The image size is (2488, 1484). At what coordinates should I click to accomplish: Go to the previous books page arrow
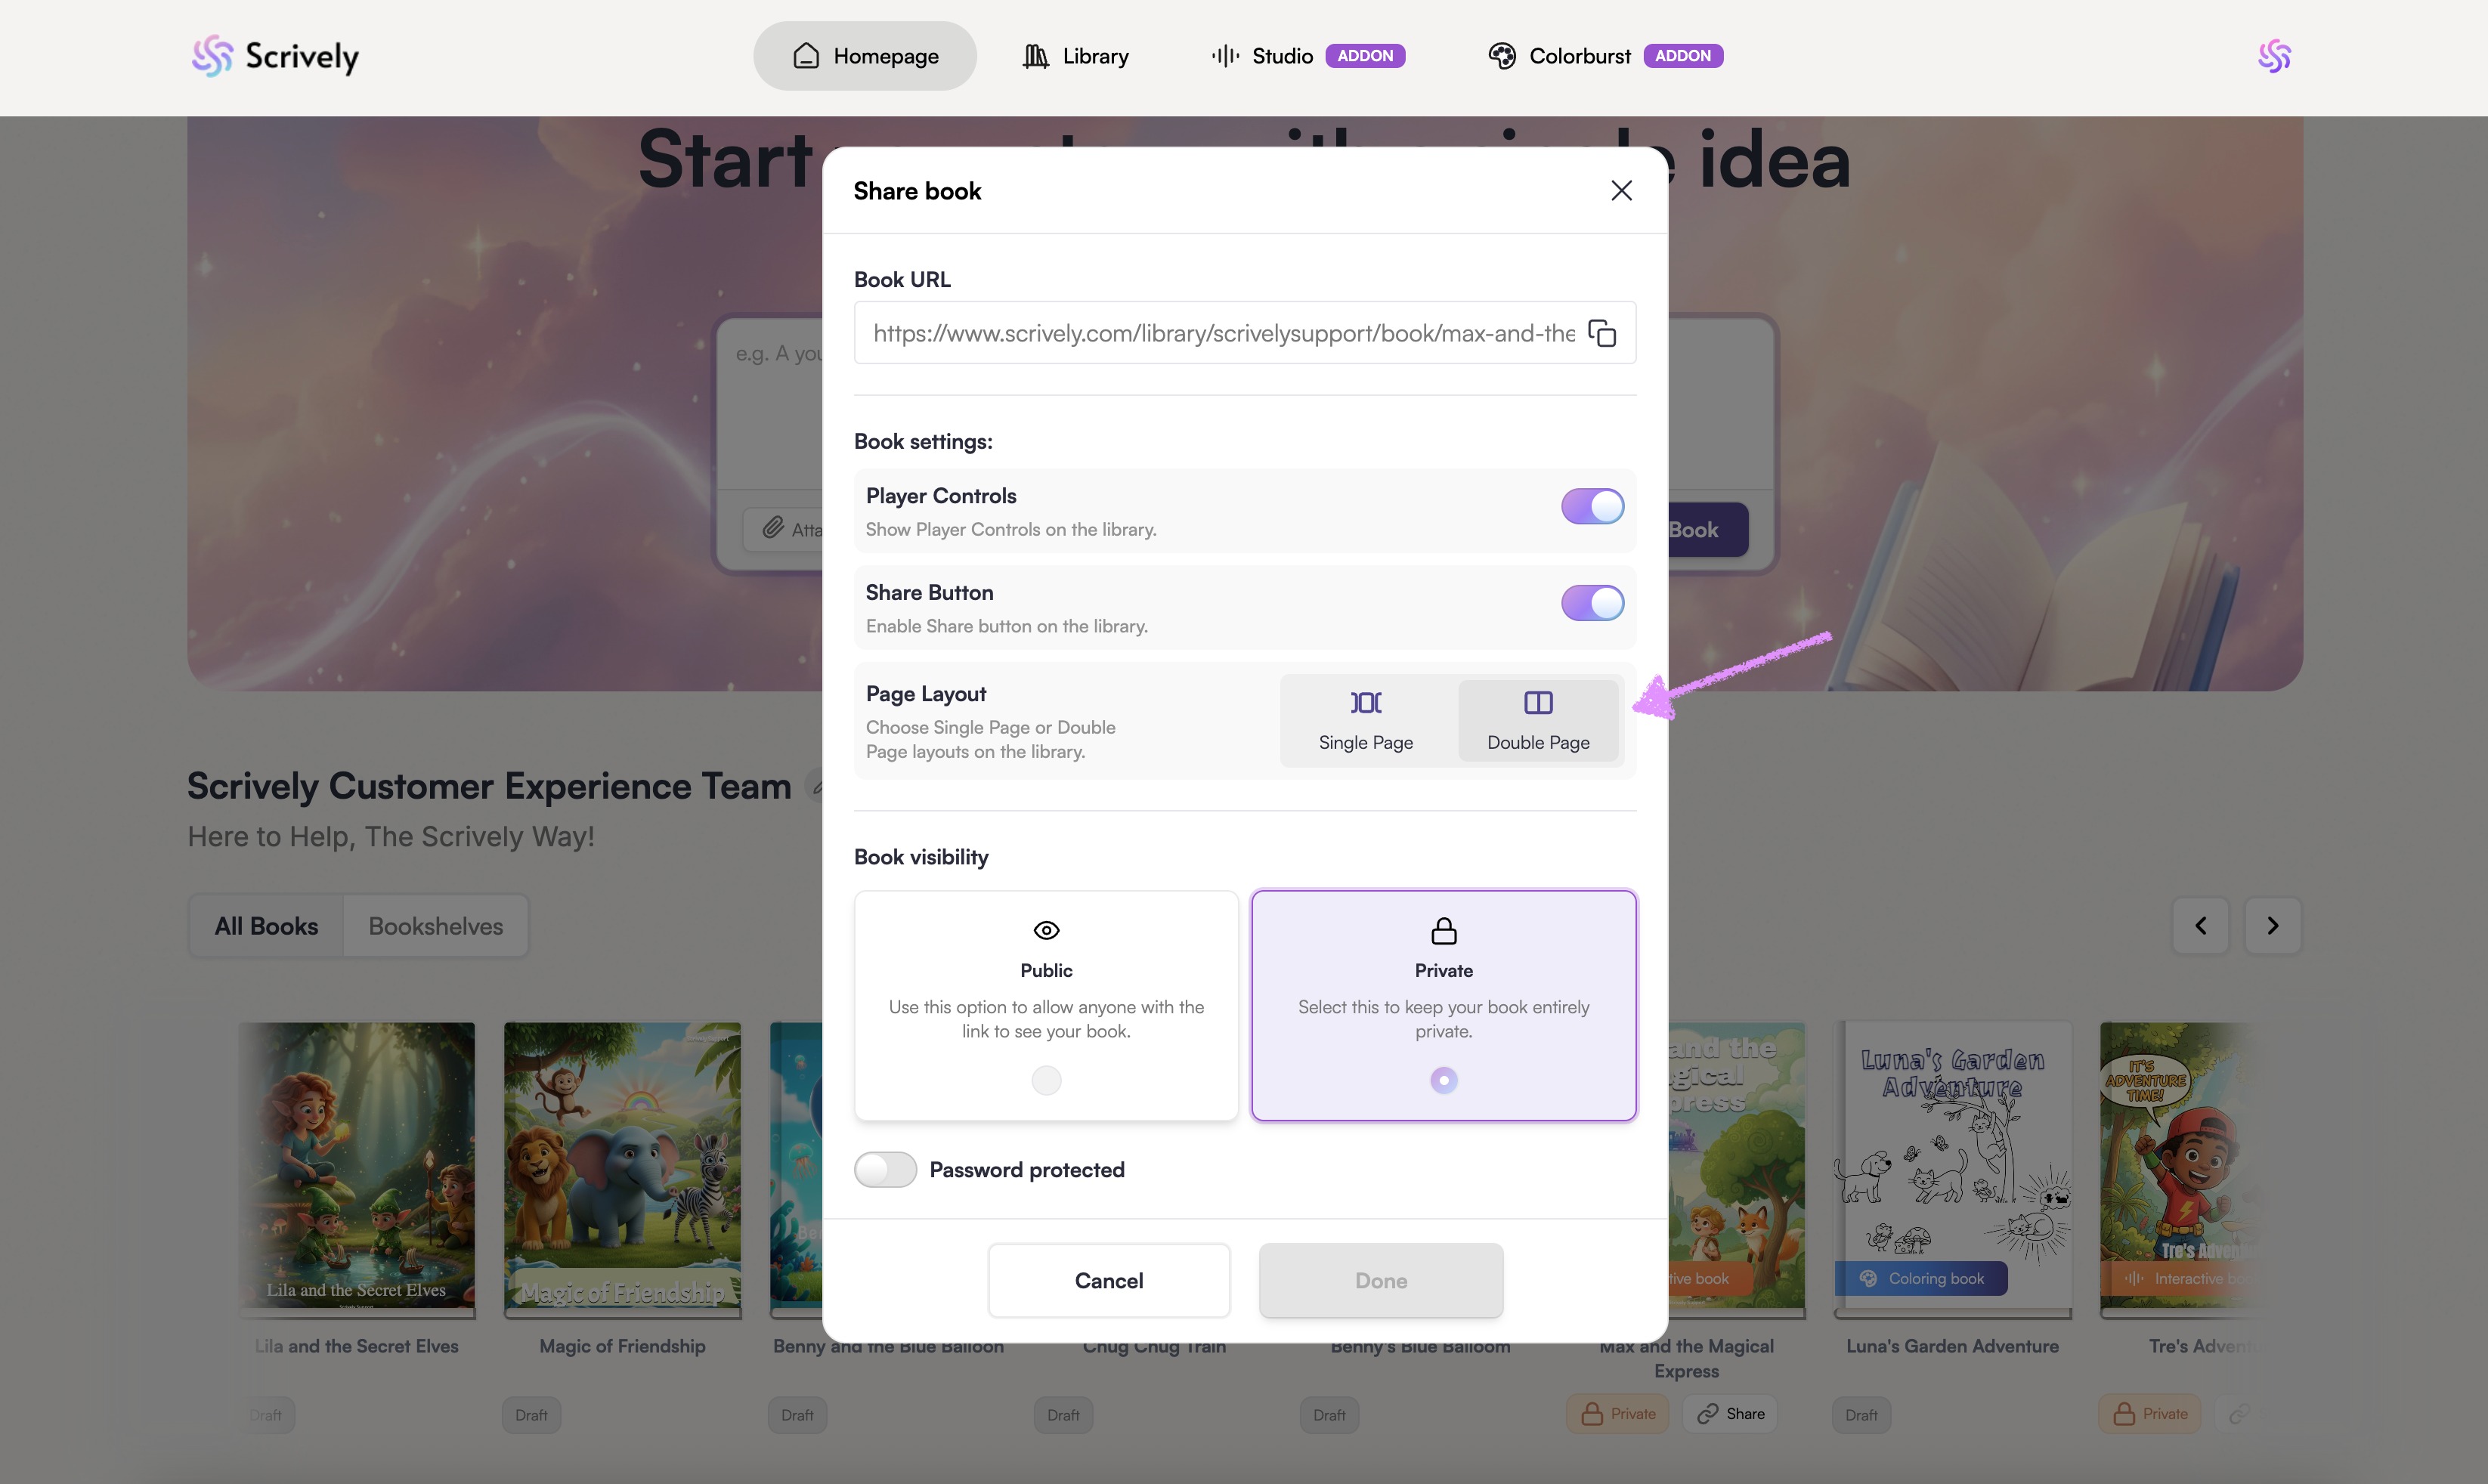pyautogui.click(x=2200, y=926)
